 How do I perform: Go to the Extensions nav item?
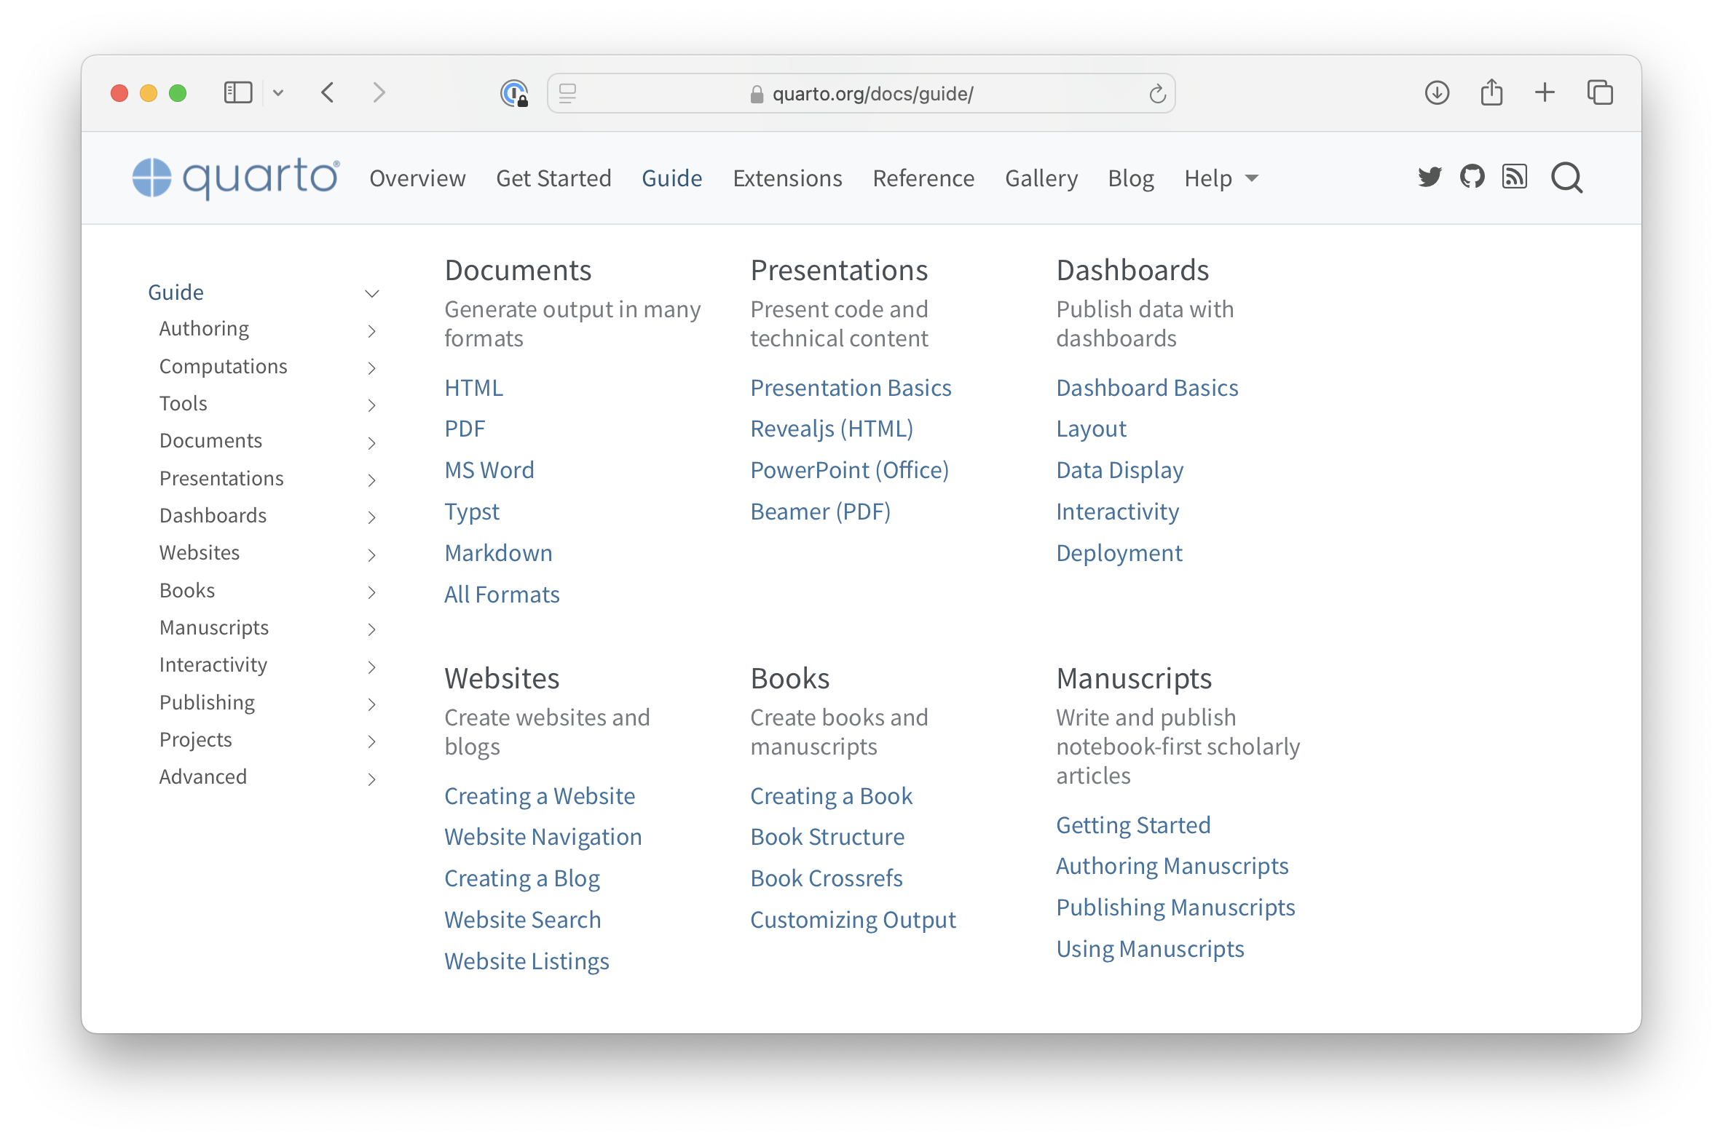pos(787,178)
